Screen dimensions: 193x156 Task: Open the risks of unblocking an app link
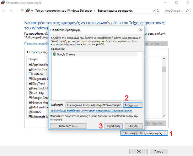pyautogui.click(x=91, y=111)
